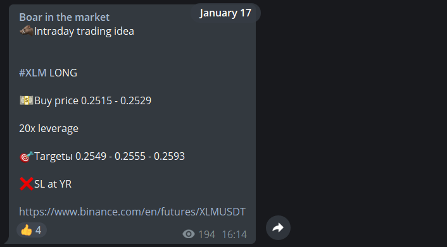Click the LONG word after #XLM
This screenshot has height=247, width=447.
pyautogui.click(x=63, y=73)
